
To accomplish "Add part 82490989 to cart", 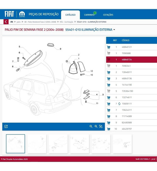I will [109, 123].
